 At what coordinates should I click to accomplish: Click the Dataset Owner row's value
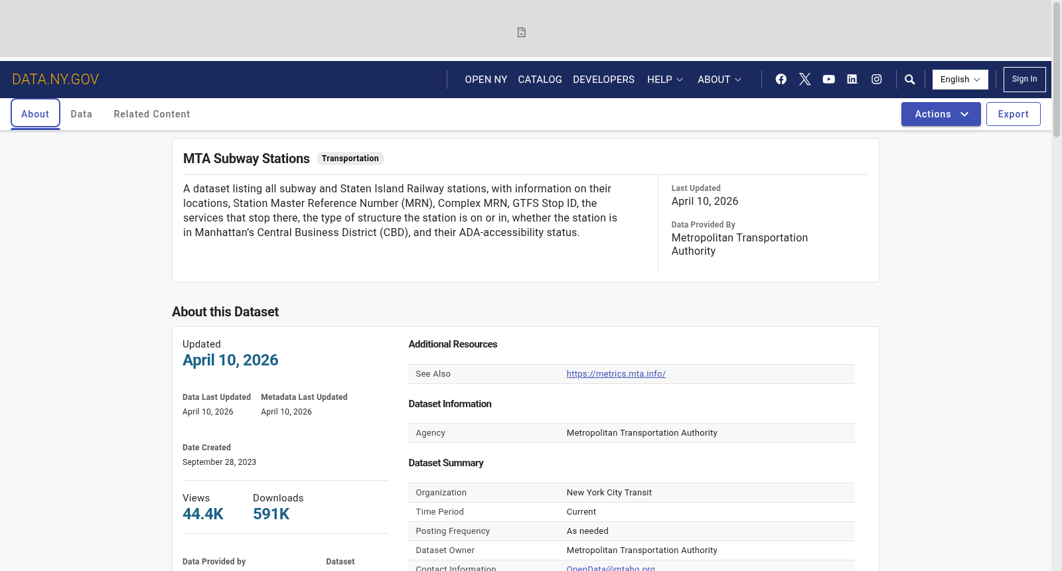click(642, 550)
